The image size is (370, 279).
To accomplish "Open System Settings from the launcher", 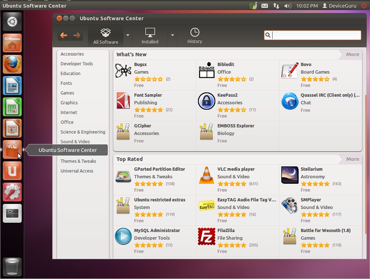I will coord(12,192).
